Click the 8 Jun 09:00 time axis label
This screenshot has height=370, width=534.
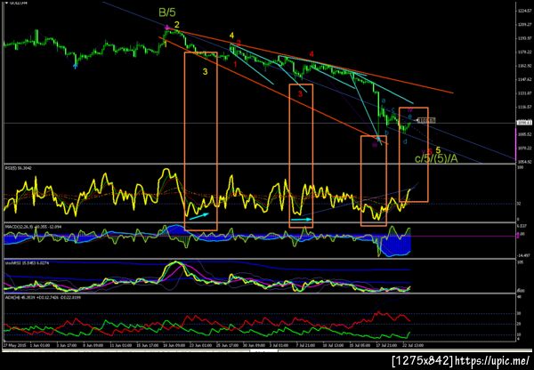coord(93,345)
